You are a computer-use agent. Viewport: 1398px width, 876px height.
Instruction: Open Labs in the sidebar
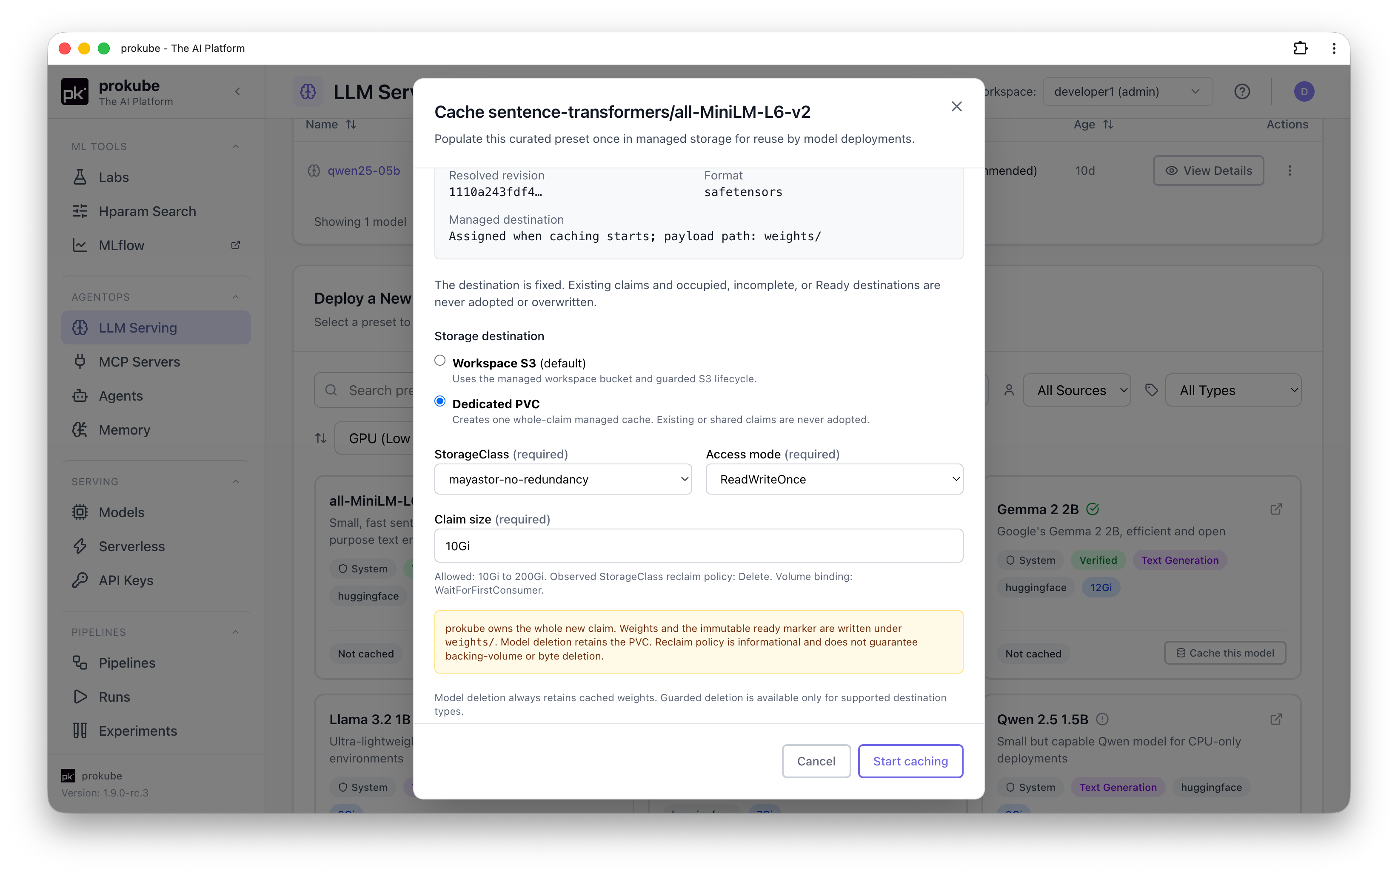tap(155, 177)
